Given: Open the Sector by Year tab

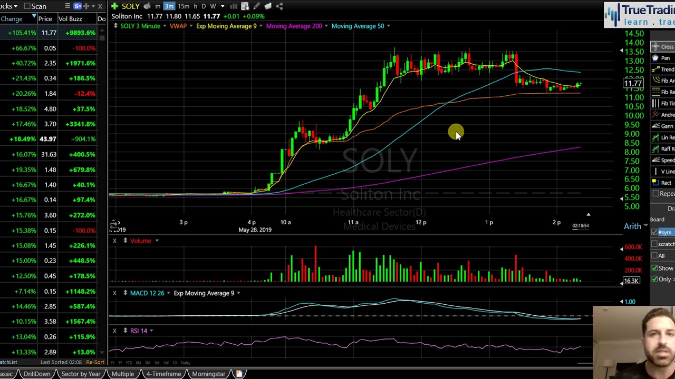Looking at the screenshot, I should [81, 374].
